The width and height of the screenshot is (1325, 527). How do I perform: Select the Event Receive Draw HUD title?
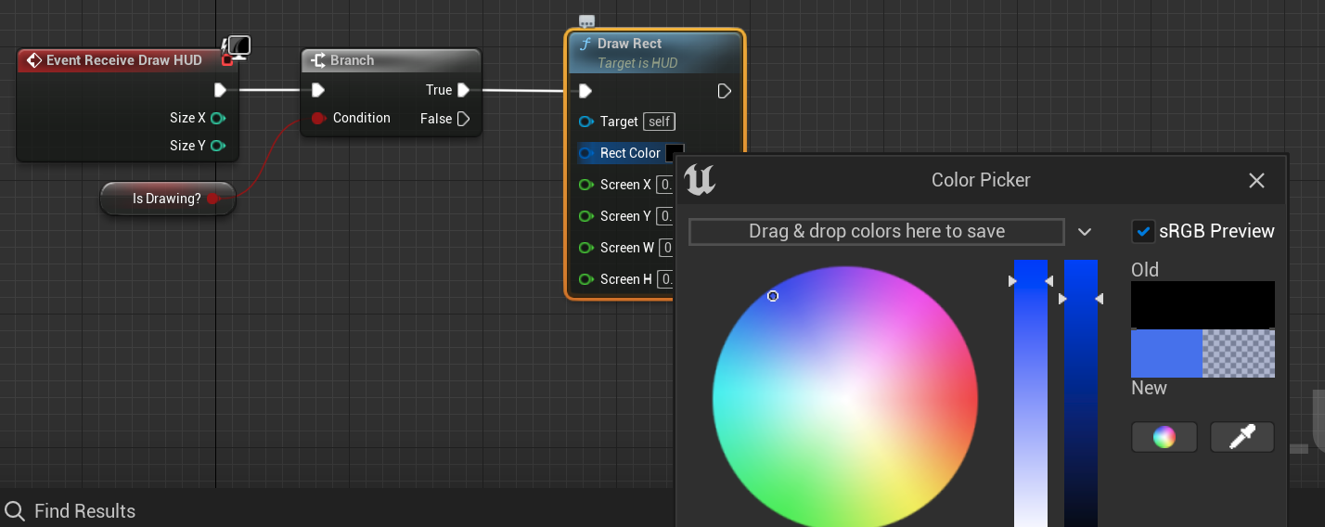(124, 60)
